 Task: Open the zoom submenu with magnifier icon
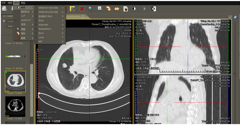coord(23,29)
